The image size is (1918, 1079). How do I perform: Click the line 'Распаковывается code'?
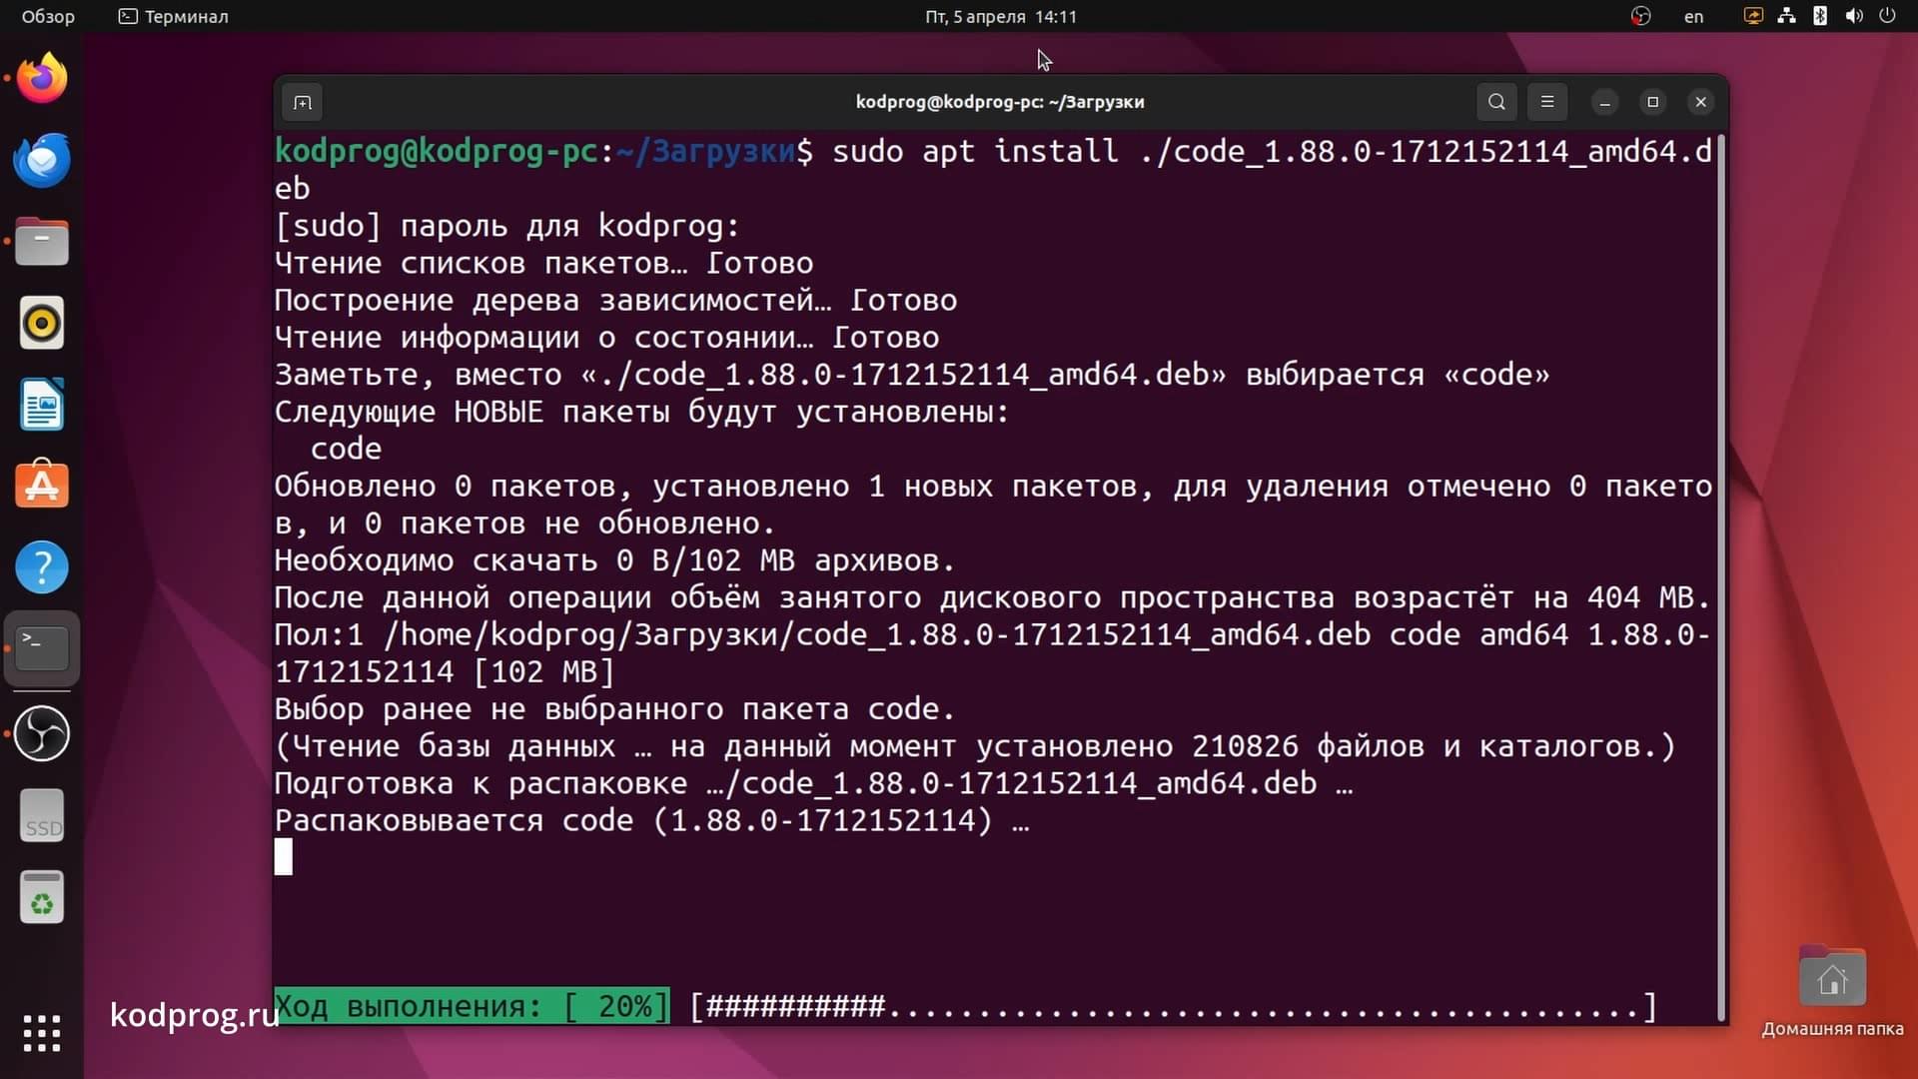[x=651, y=821]
